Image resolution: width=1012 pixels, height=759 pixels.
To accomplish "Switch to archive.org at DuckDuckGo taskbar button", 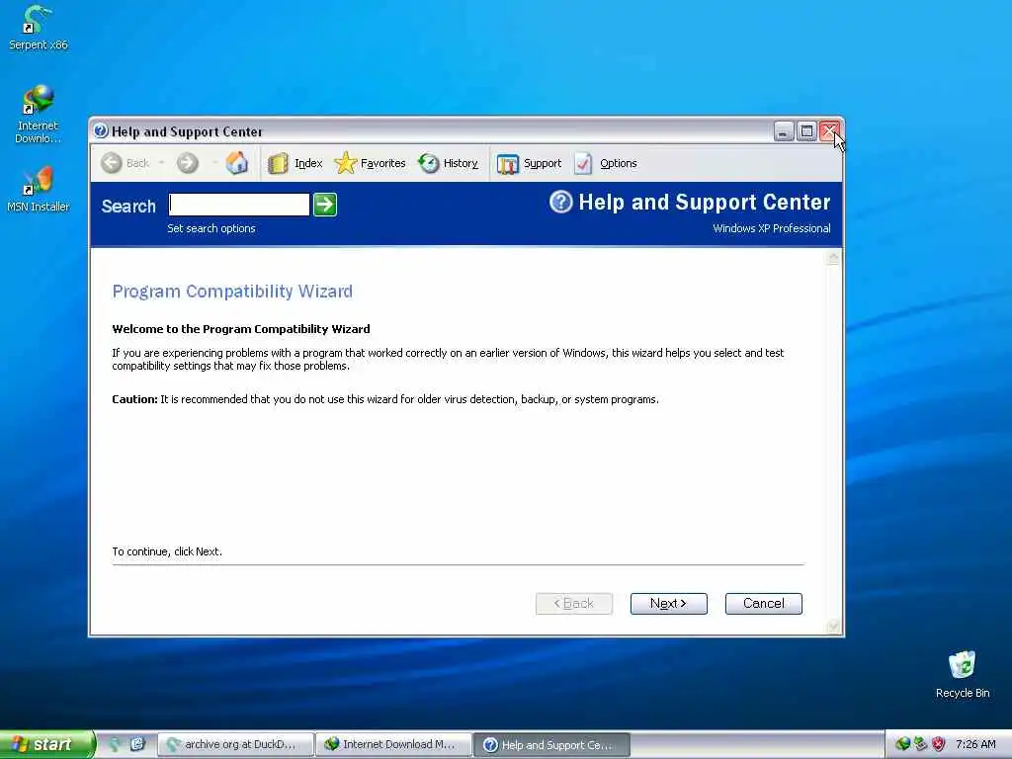I will point(235,744).
